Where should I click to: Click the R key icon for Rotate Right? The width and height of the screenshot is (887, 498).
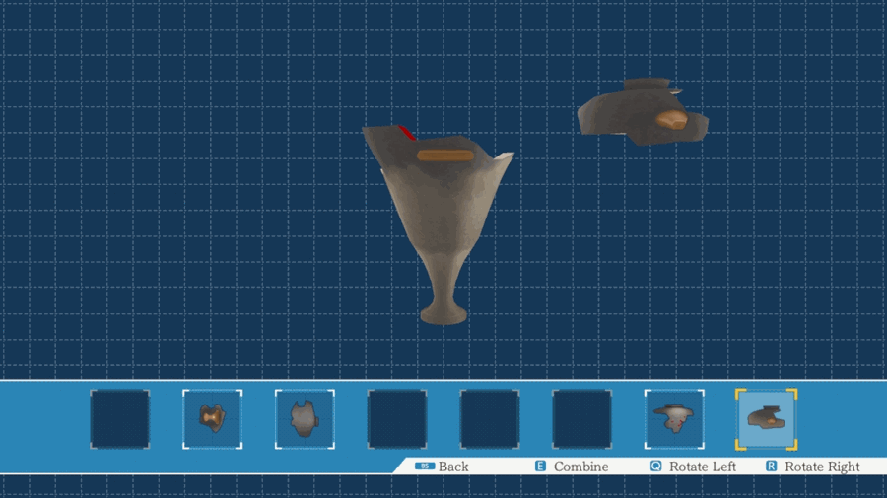pyautogui.click(x=771, y=466)
